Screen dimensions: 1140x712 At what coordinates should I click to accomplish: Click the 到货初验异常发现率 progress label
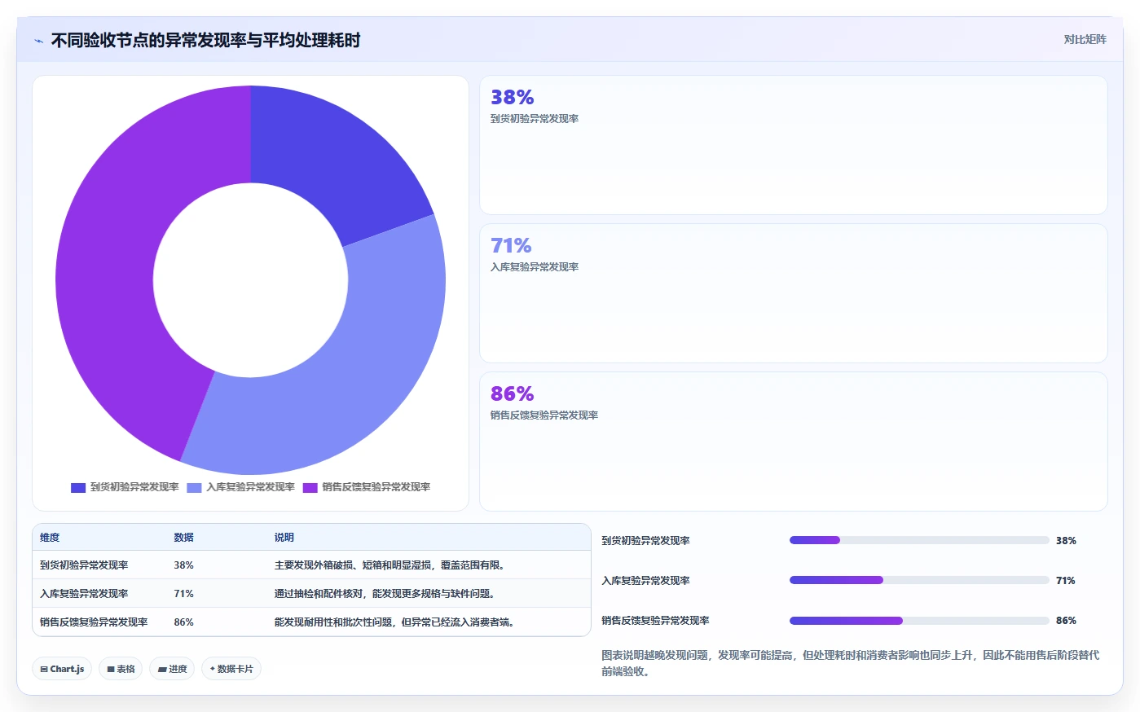(x=645, y=541)
